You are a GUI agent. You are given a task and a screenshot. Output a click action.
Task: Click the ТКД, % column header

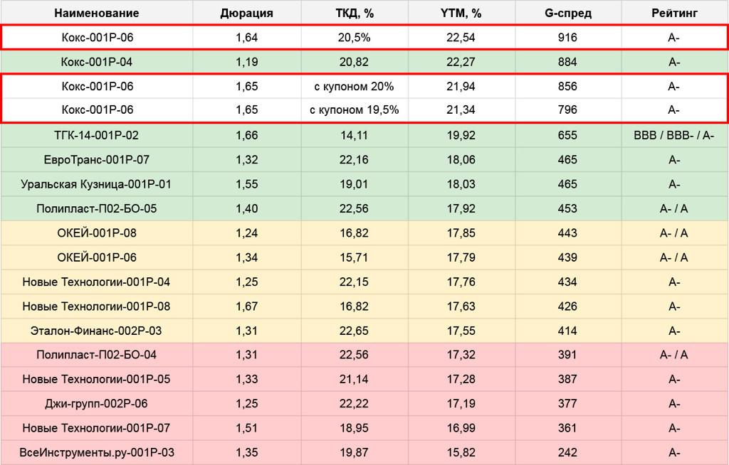[355, 13]
